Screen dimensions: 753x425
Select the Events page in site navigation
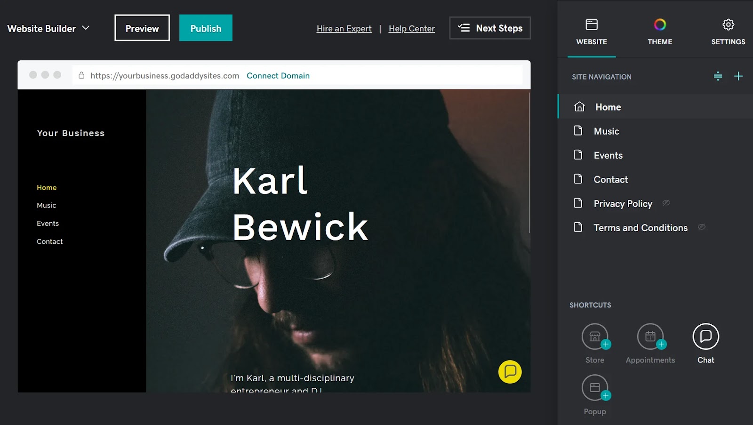[608, 155]
